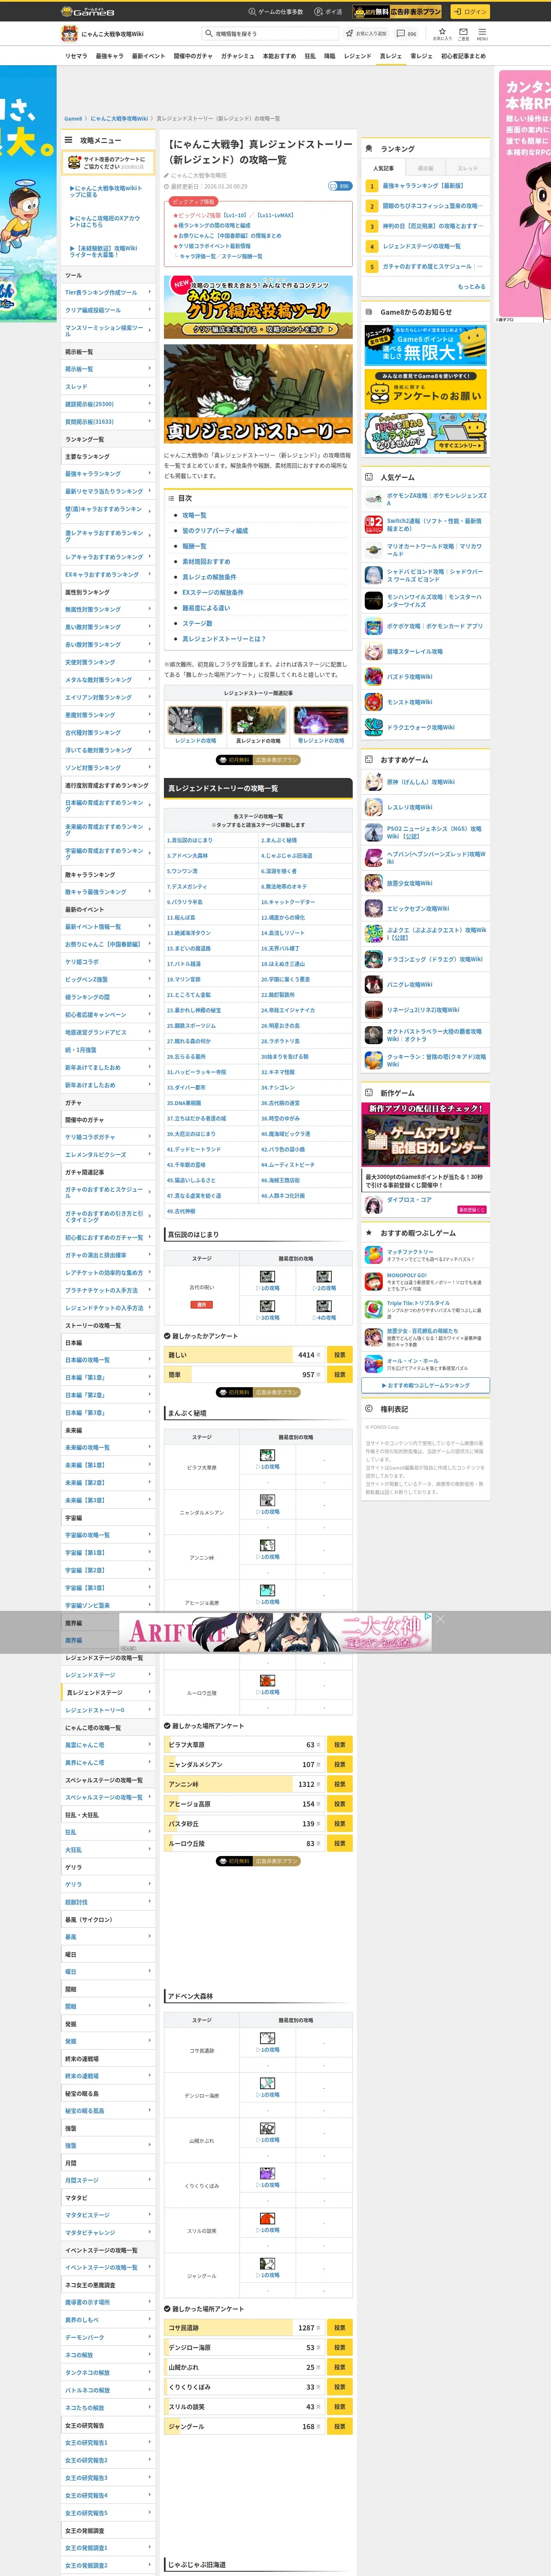Open the header comment count 896 icon

tap(406, 33)
